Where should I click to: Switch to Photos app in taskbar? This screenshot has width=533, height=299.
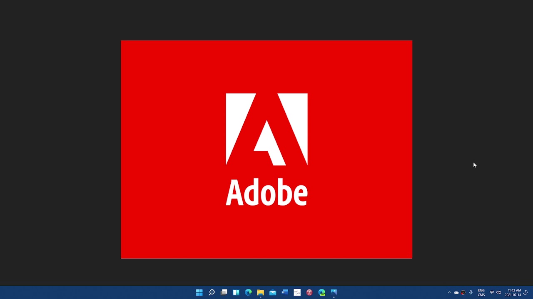click(x=334, y=292)
